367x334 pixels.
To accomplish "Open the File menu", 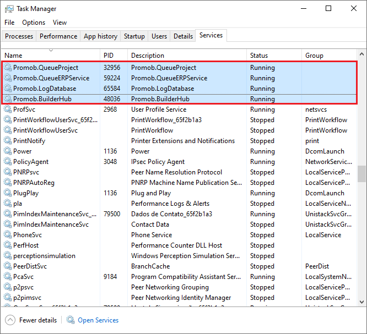I will coord(9,23).
